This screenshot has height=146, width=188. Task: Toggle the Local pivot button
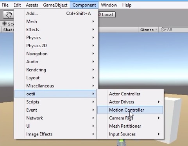[x=107, y=14]
